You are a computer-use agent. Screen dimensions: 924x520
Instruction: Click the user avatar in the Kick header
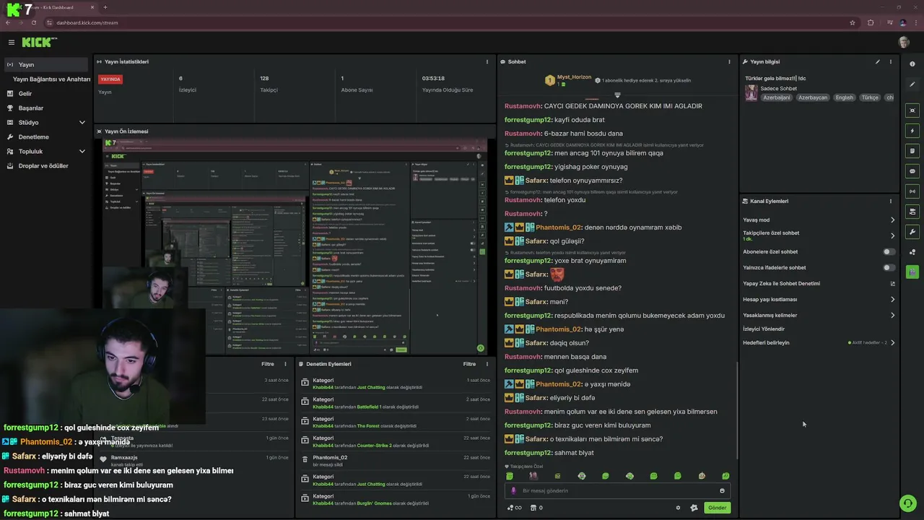click(904, 43)
